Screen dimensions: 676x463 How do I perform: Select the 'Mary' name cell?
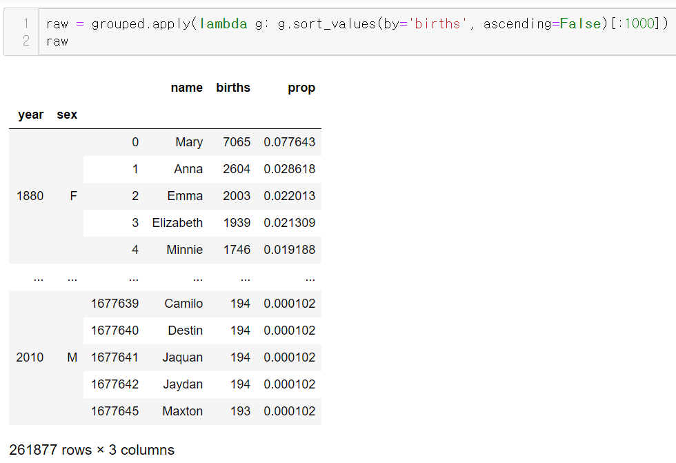pos(189,142)
